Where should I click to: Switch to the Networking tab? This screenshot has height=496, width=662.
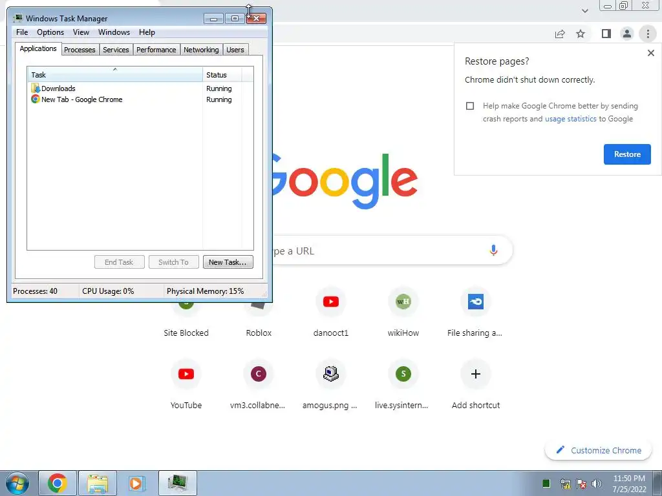point(201,50)
